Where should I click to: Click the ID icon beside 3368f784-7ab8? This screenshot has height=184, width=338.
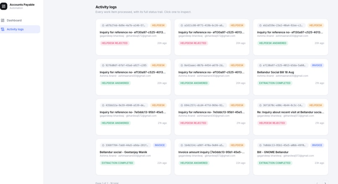point(103,145)
